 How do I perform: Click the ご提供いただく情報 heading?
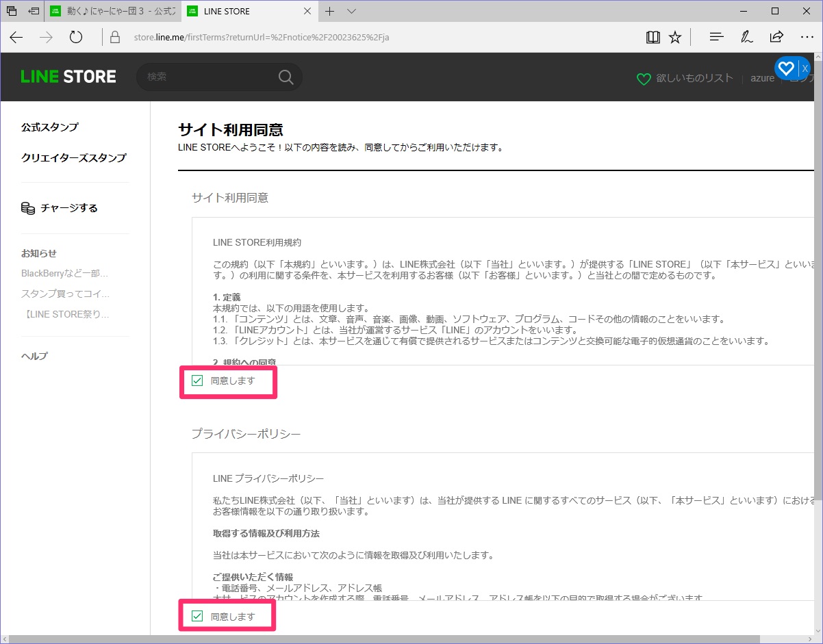253,577
